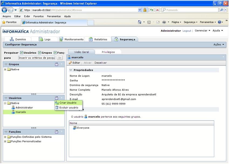
Task: Click the RSS feeds icon
Action: tap(149, 22)
